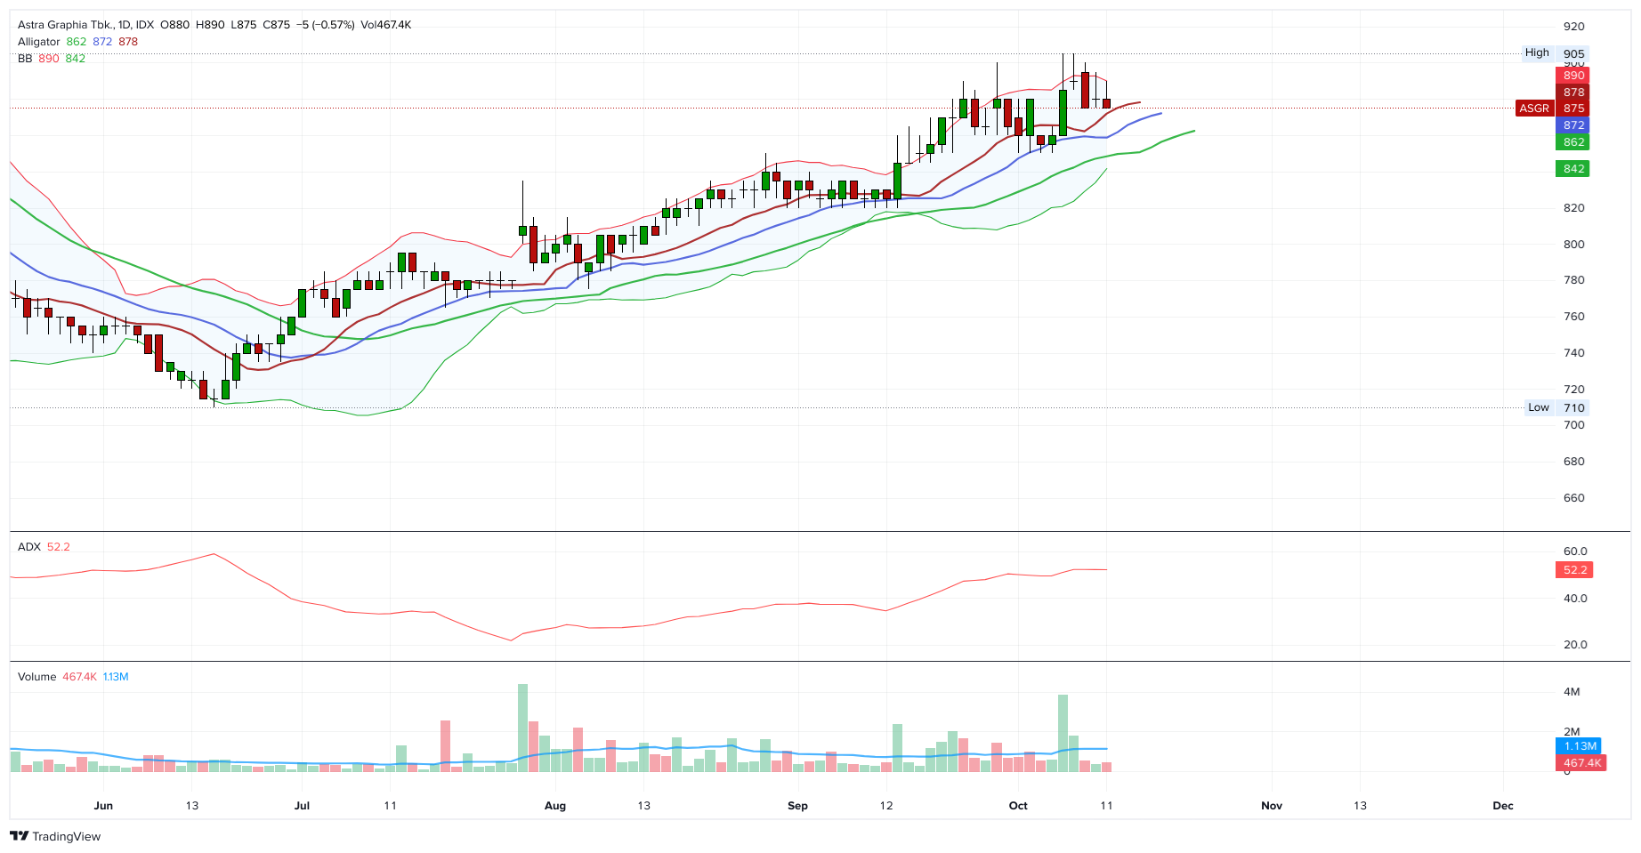The height and width of the screenshot is (853, 1641).
Task: Click the Low 710 price label
Action: 1556,407
